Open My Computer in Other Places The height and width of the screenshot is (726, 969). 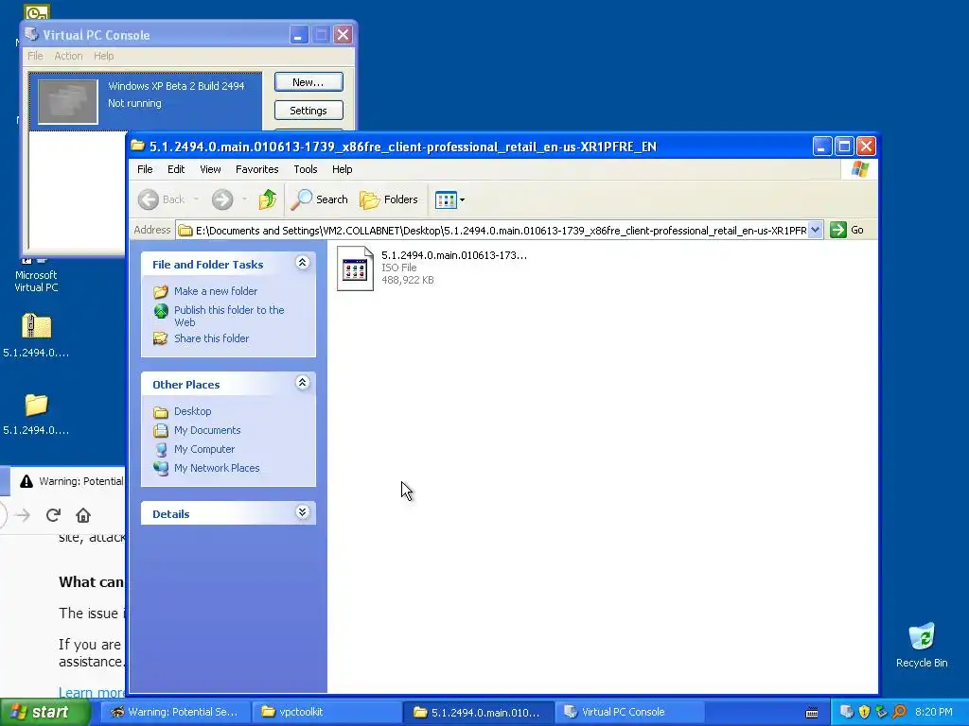(204, 449)
